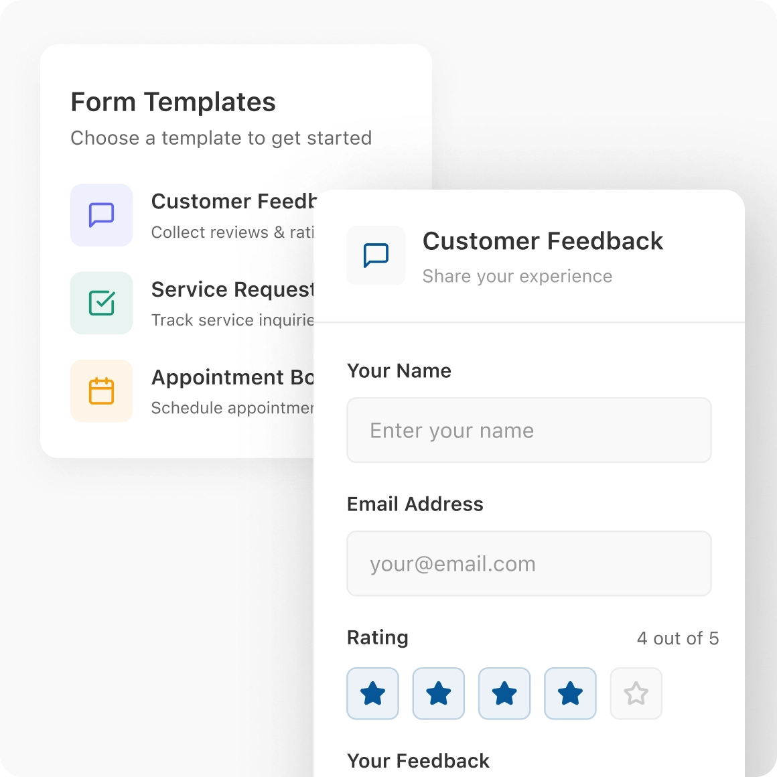Click the blue chat icon in form header

376,255
